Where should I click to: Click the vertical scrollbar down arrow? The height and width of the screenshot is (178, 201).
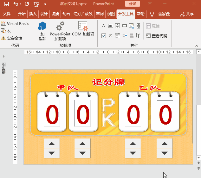[x=198, y=158]
